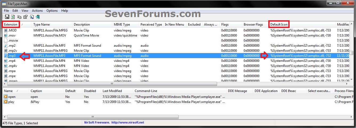Open the View menu

coord(25,11)
